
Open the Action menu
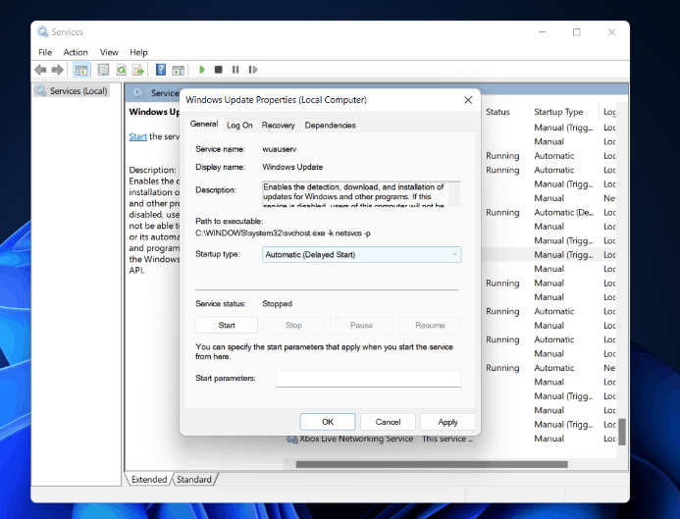point(76,52)
